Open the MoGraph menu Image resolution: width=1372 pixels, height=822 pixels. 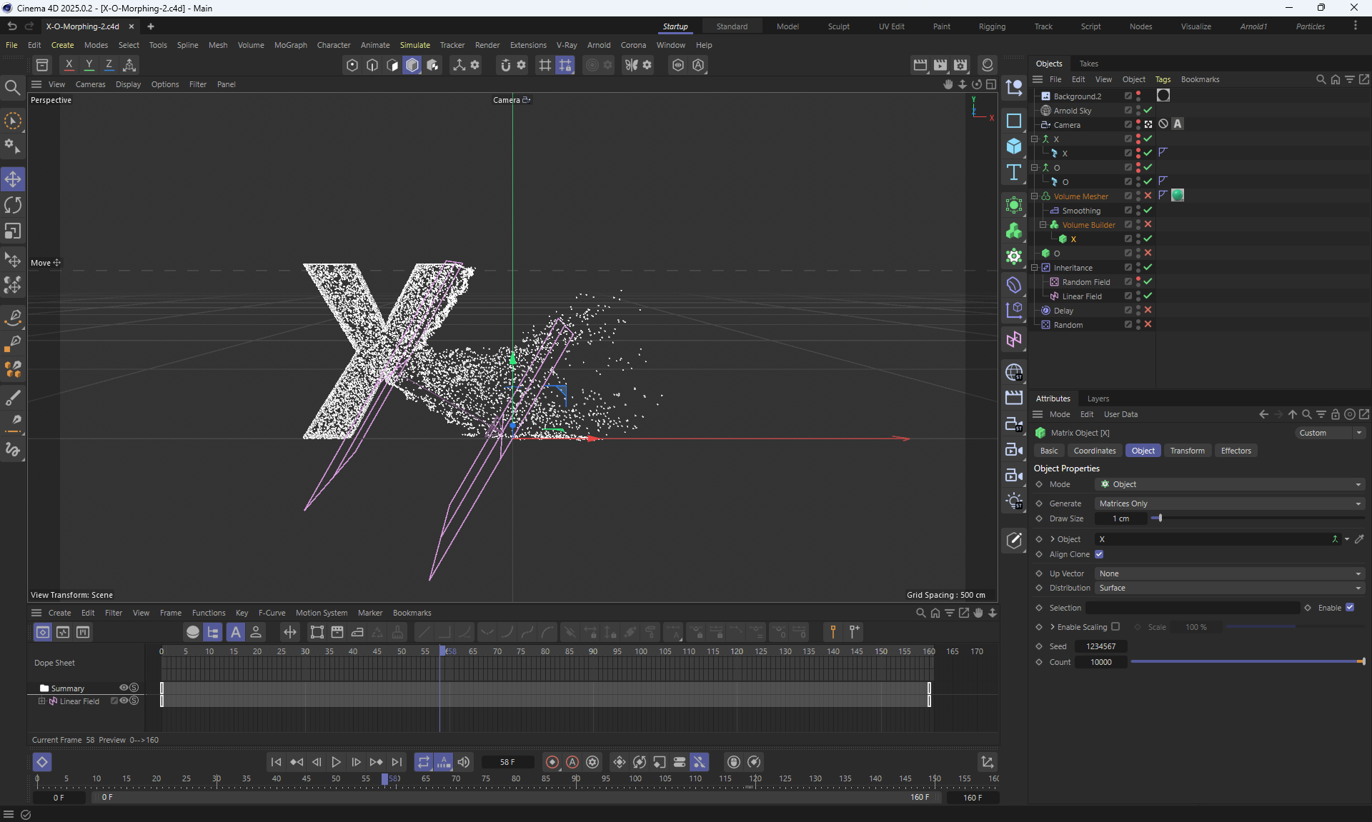tap(290, 45)
